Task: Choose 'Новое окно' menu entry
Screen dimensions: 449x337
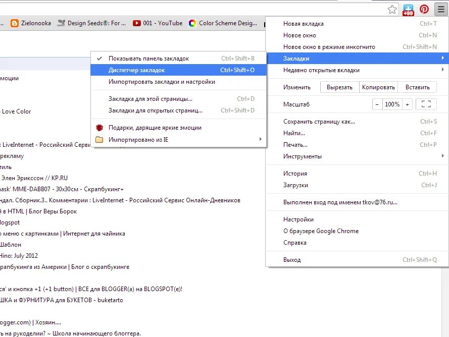Action: coord(357,35)
